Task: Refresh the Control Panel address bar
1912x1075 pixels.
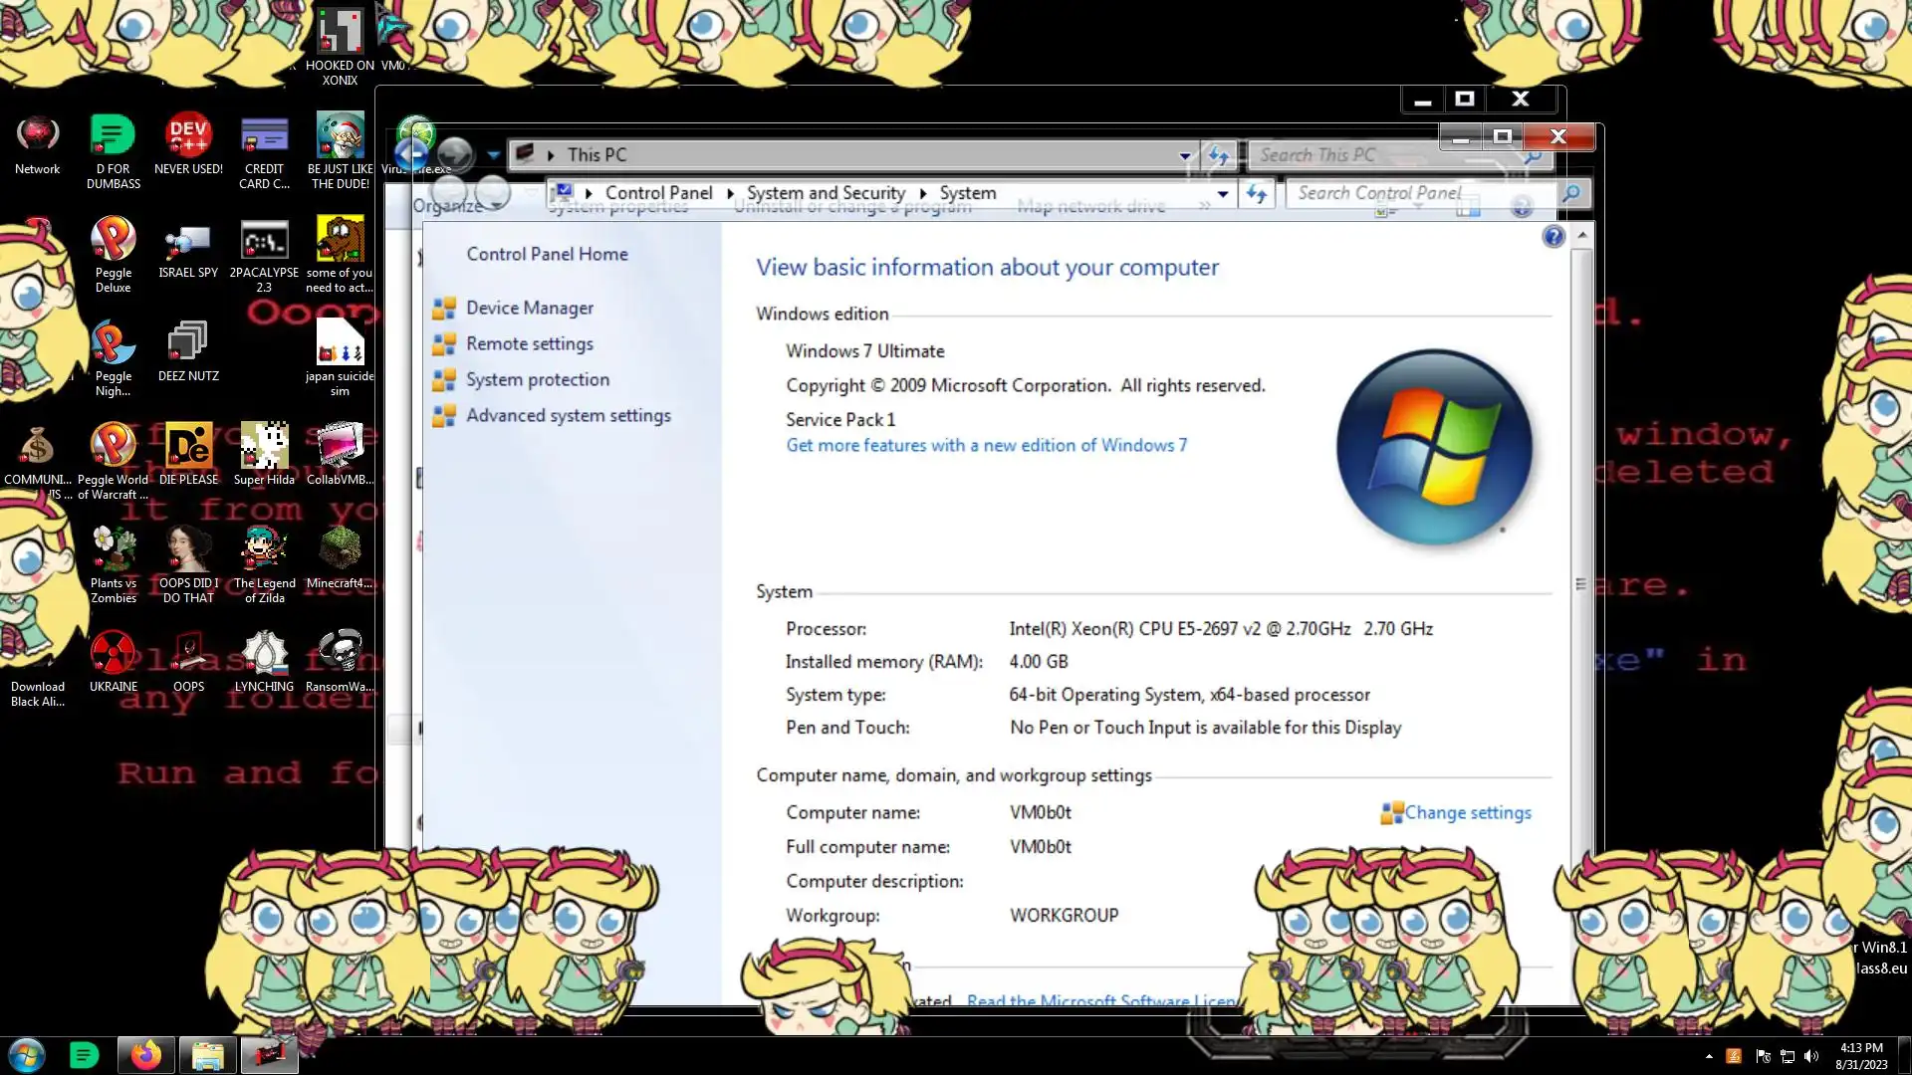Action: coord(1257,194)
